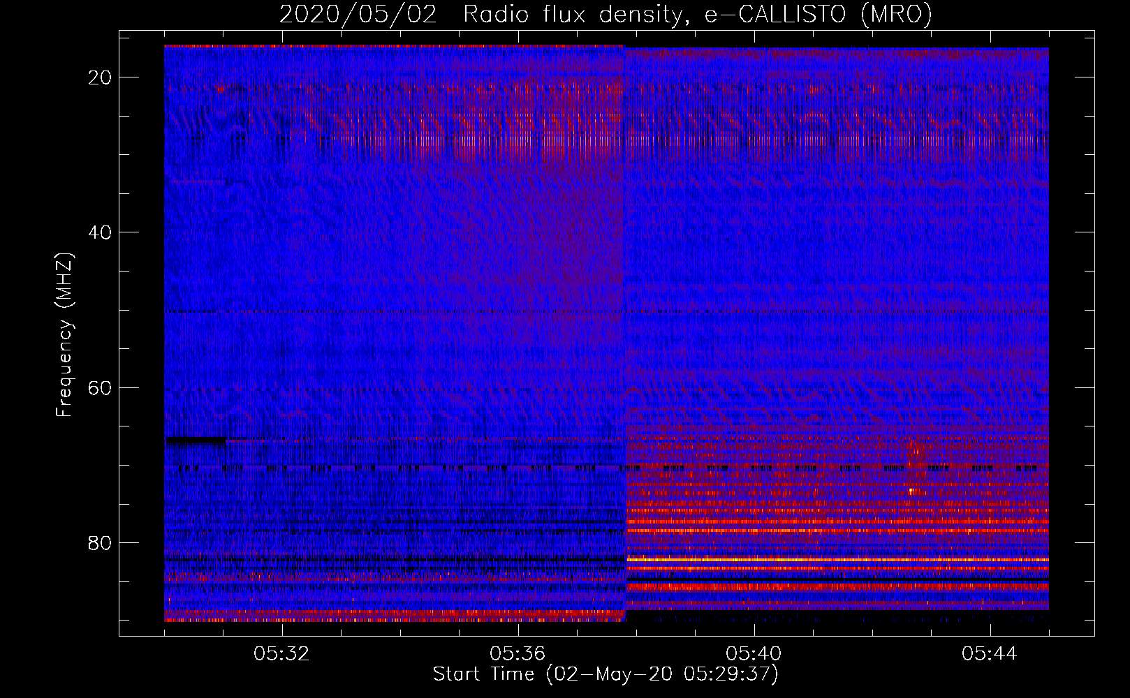Image resolution: width=1130 pixels, height=698 pixels.
Task: Click the '20' frequency tick label
Action: click(100, 77)
